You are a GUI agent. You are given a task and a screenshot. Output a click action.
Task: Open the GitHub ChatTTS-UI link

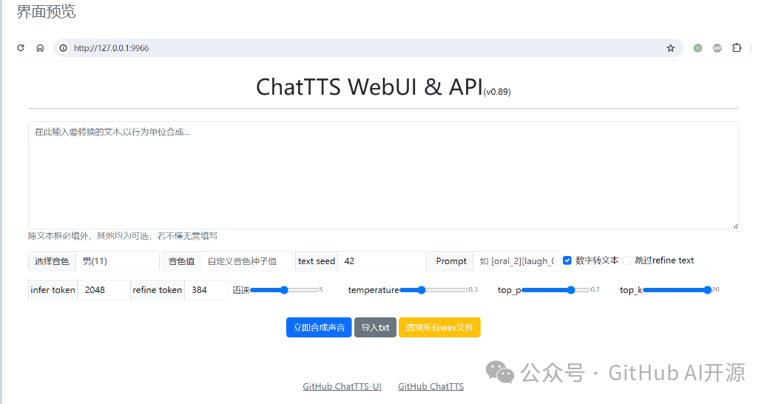tap(342, 386)
